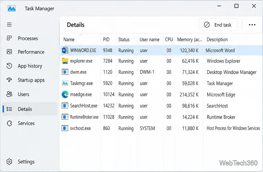Click the Task Manager title bar logo
This screenshot has height=172, width=263.
pyautogui.click(x=12, y=8)
